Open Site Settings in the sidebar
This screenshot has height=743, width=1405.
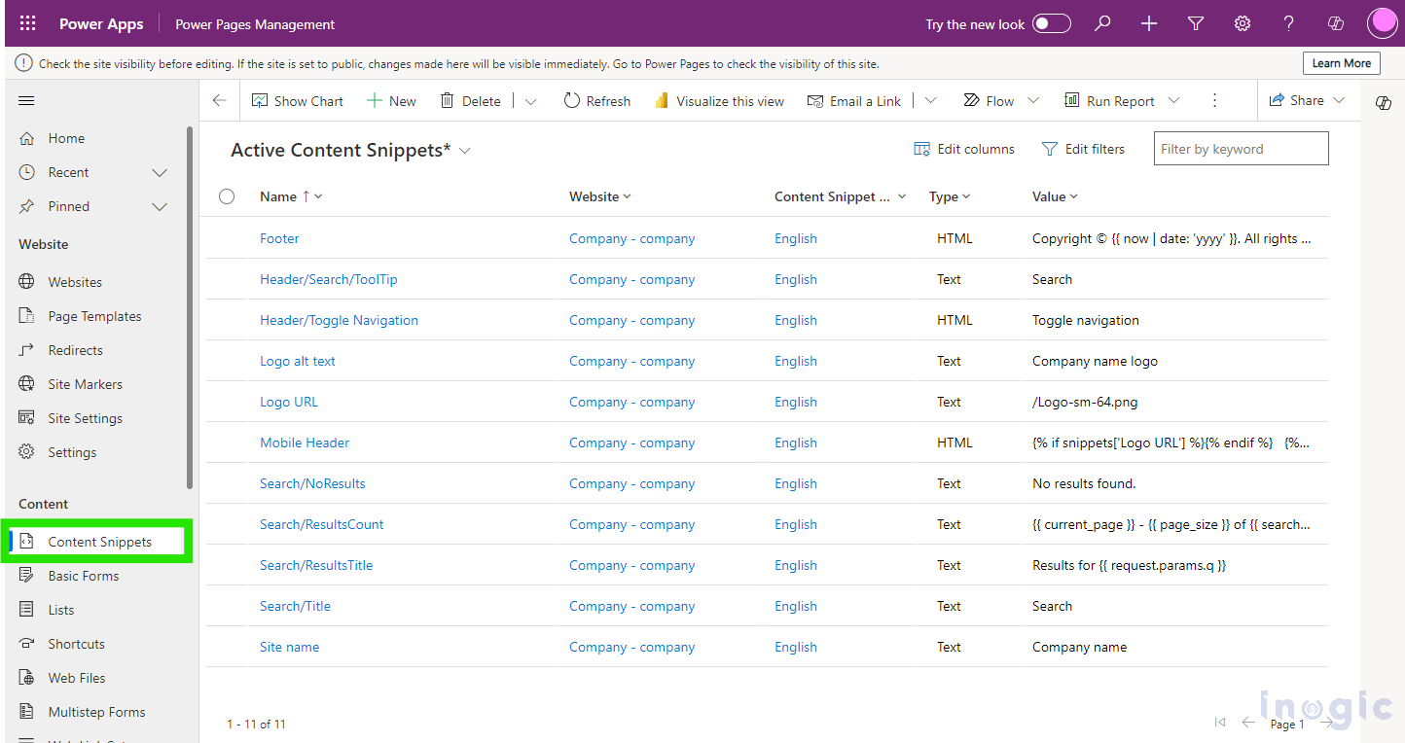(x=85, y=418)
